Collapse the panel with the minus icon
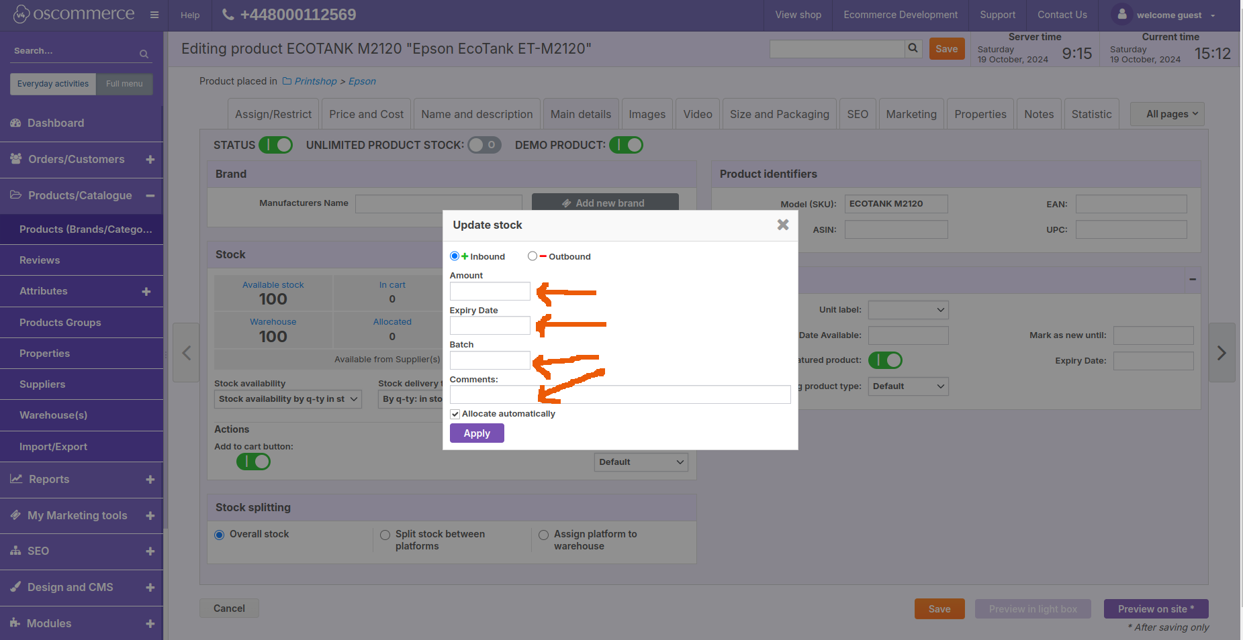Viewport: 1243px width, 640px height. 1192,279
